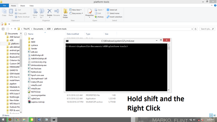This screenshot has width=217, height=122.
Task: Select the systrace folder
Action: 33,45
